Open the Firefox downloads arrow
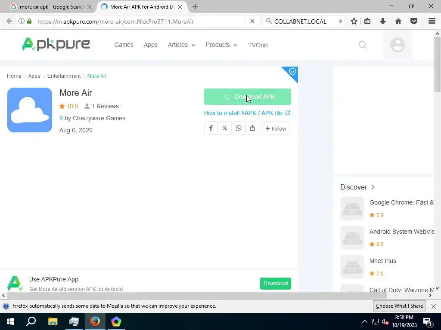The height and width of the screenshot is (330, 441). 382,21
